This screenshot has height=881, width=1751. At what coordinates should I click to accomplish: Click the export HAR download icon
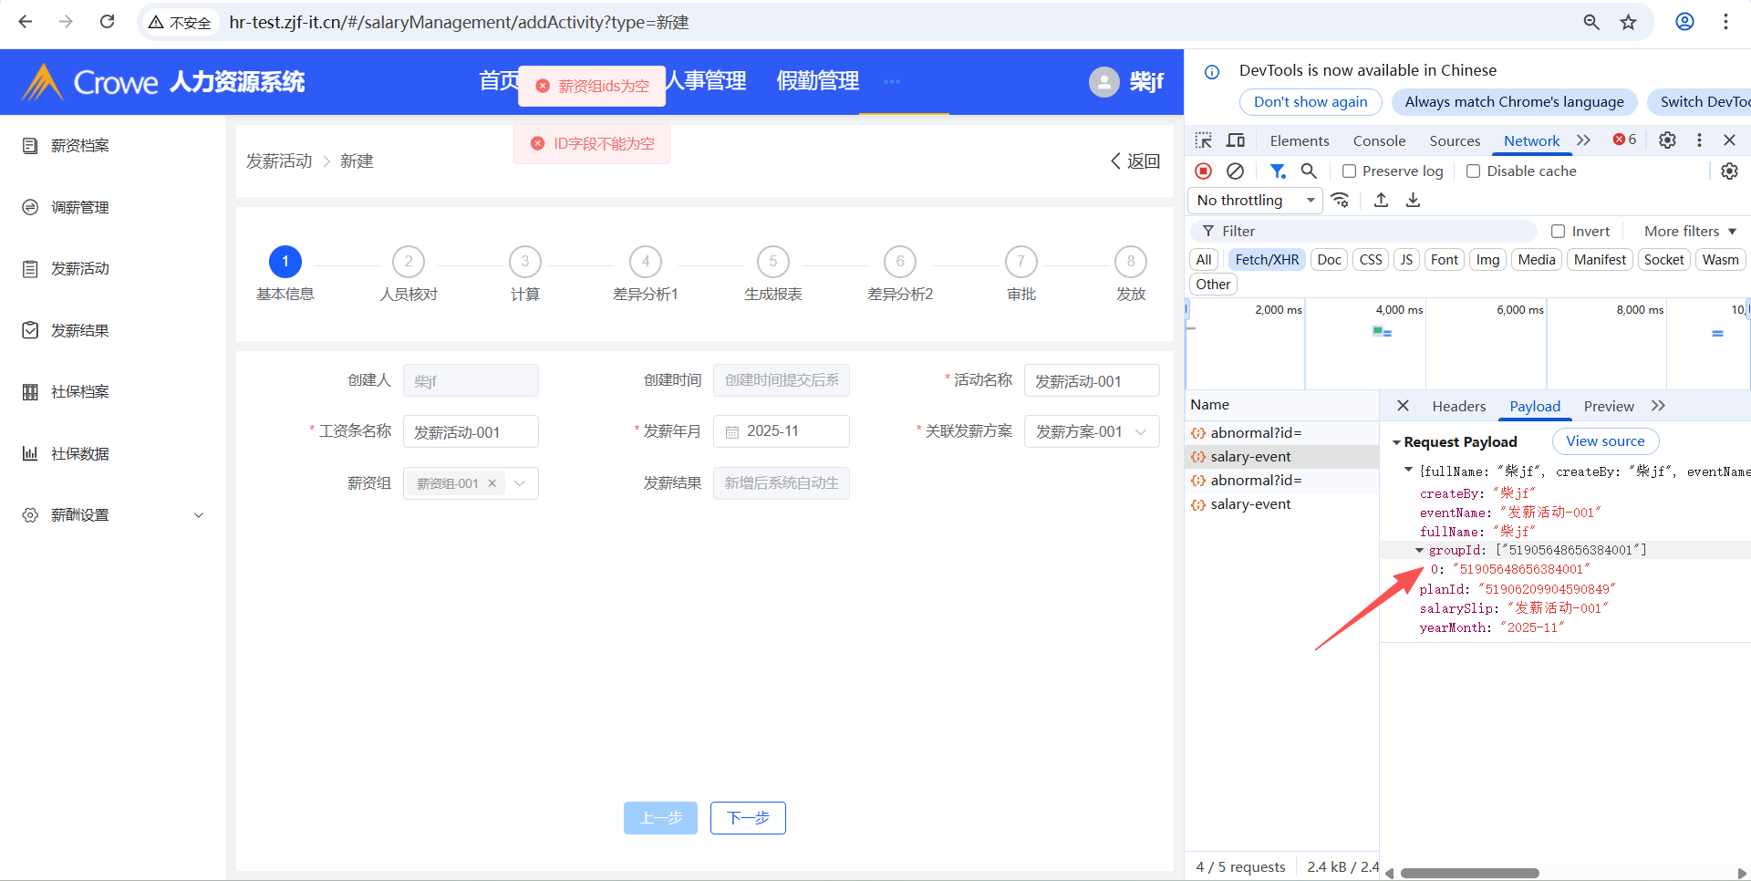point(1413,201)
